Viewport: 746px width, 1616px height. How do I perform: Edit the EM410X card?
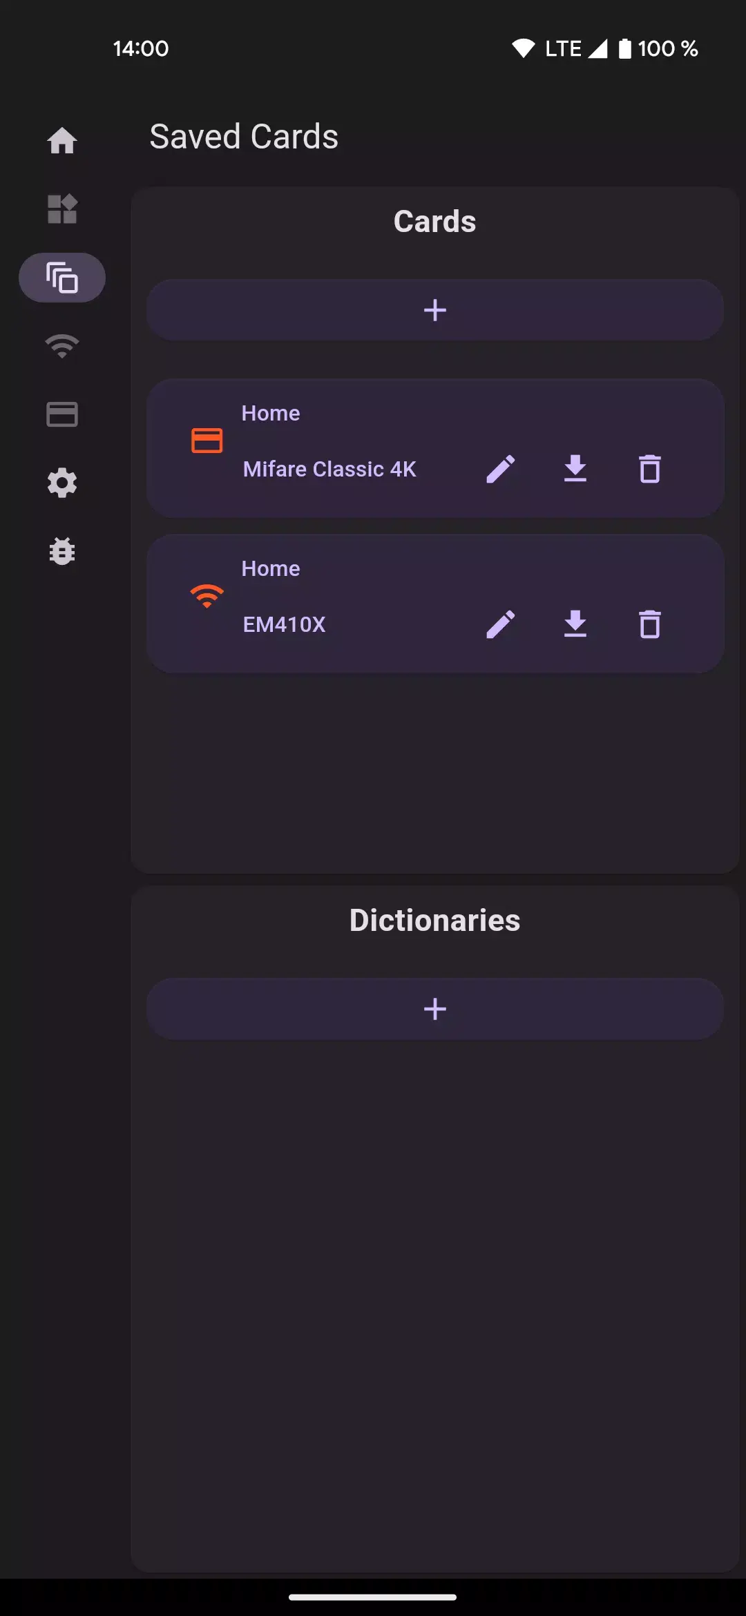point(501,624)
